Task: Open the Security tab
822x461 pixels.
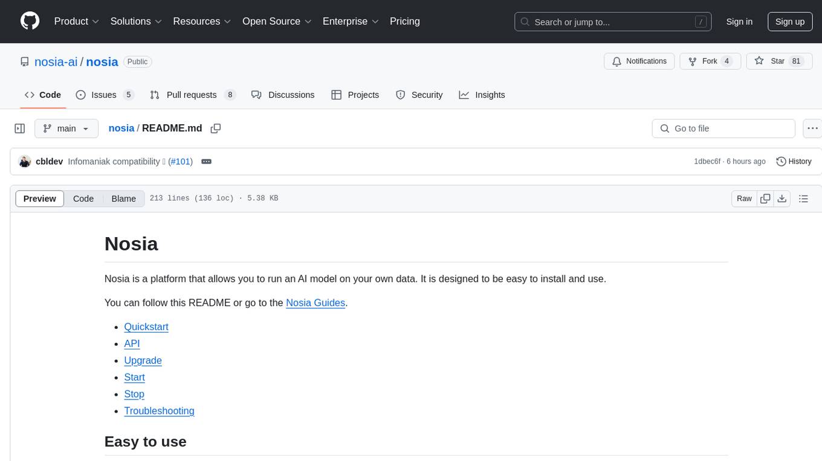Action: click(x=419, y=95)
